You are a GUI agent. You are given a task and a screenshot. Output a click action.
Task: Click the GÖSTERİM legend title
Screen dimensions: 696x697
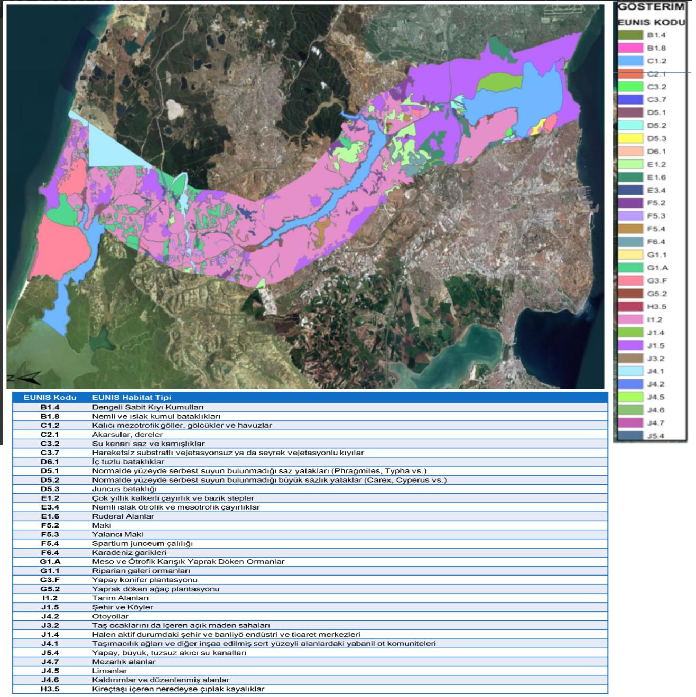click(x=651, y=7)
